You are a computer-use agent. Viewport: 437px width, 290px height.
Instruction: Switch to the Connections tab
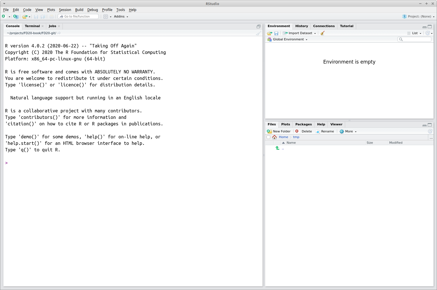click(324, 26)
